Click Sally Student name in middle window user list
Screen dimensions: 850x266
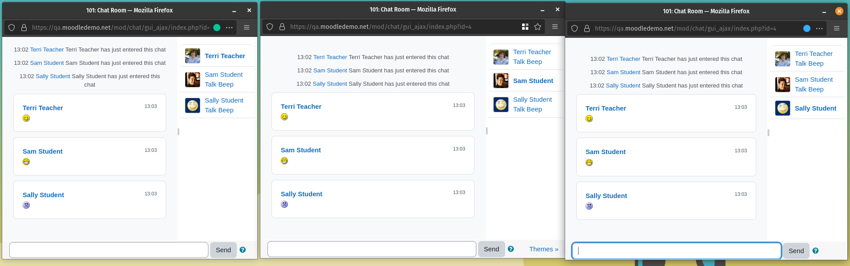pyautogui.click(x=532, y=99)
